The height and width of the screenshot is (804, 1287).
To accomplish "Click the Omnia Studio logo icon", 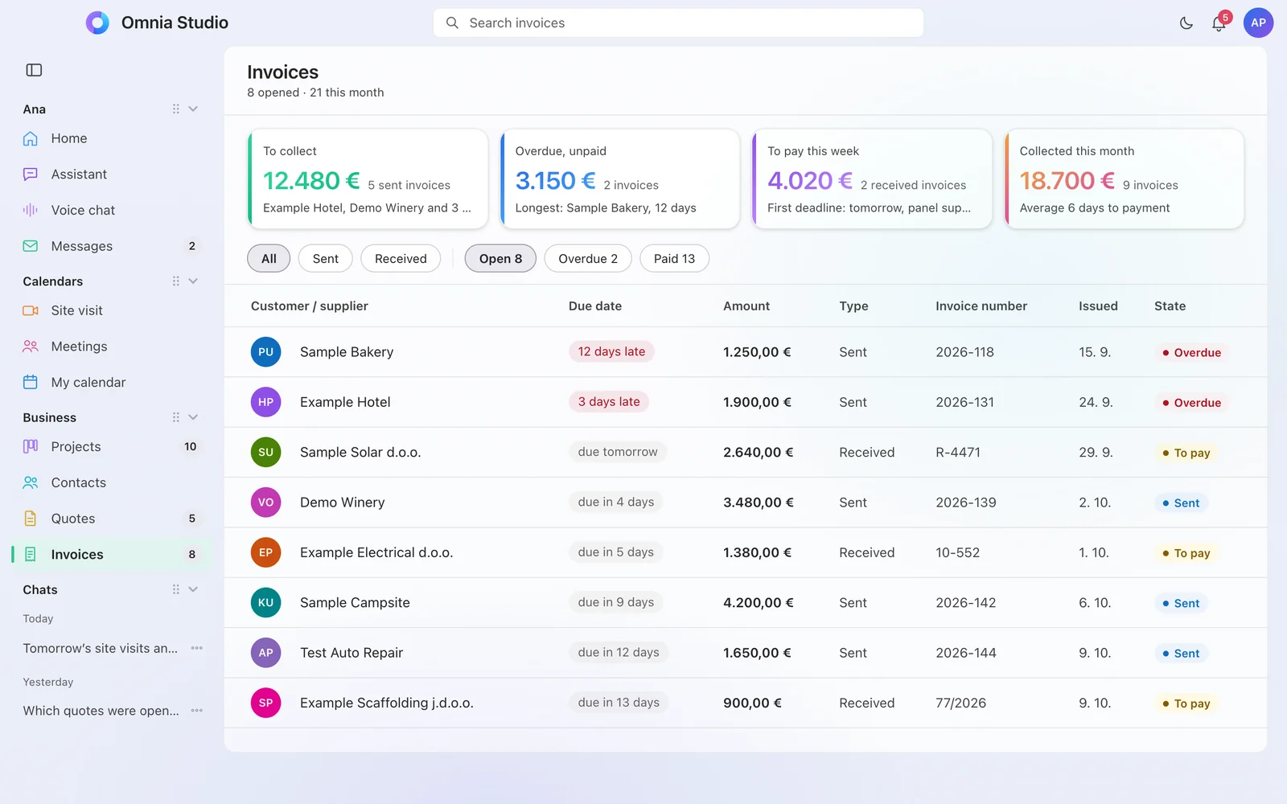I will 97,23.
